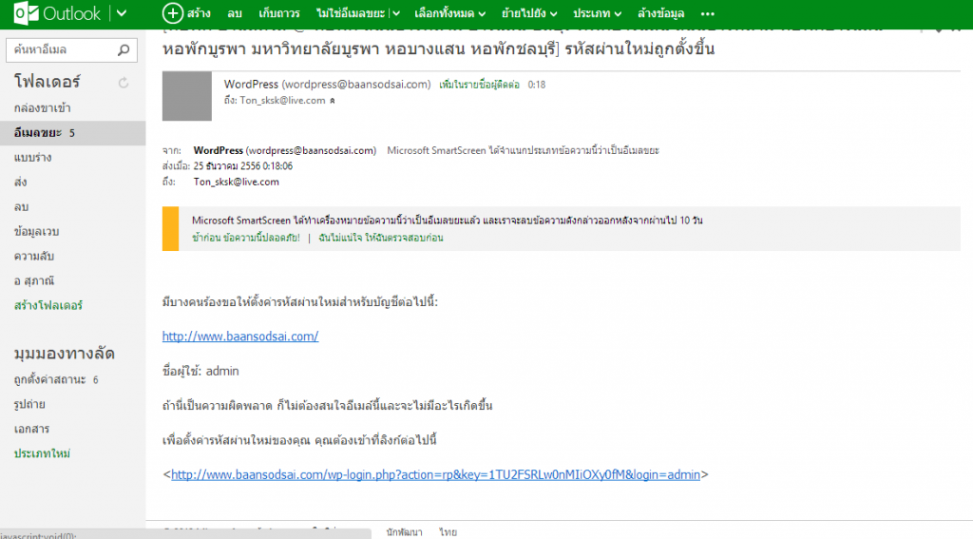Click the Outlook logo icon
The height and width of the screenshot is (539, 973).
pos(26,13)
